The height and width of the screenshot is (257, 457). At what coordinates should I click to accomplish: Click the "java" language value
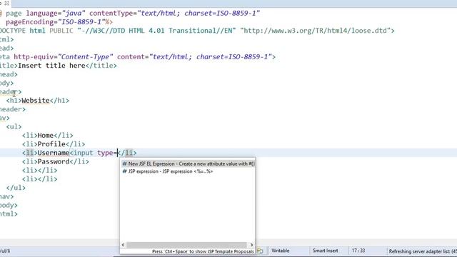pos(74,13)
